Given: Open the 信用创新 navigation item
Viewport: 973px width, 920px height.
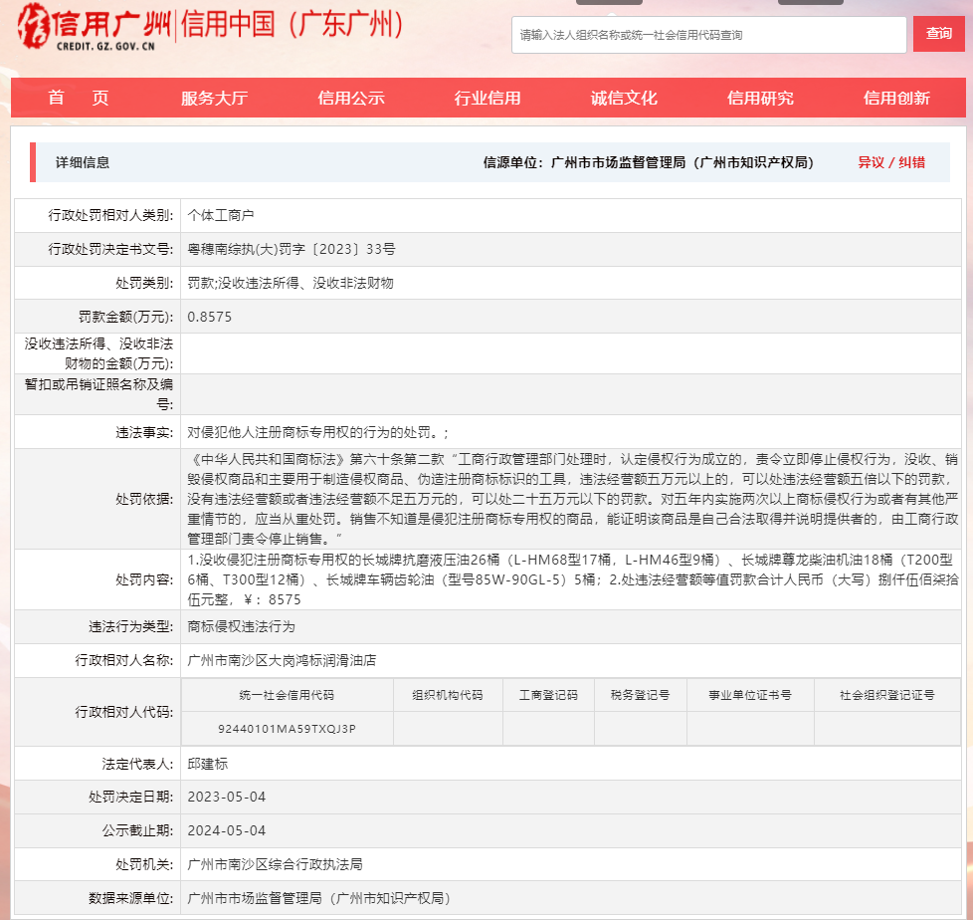Looking at the screenshot, I should pos(896,98).
